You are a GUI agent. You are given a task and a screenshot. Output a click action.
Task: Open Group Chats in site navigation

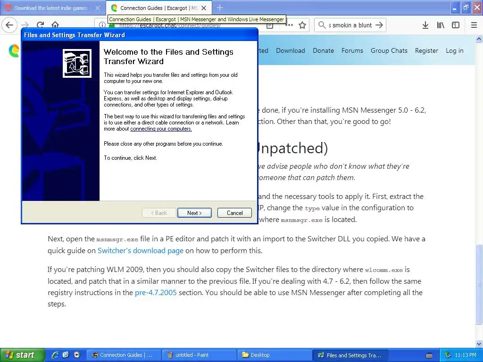(x=389, y=50)
